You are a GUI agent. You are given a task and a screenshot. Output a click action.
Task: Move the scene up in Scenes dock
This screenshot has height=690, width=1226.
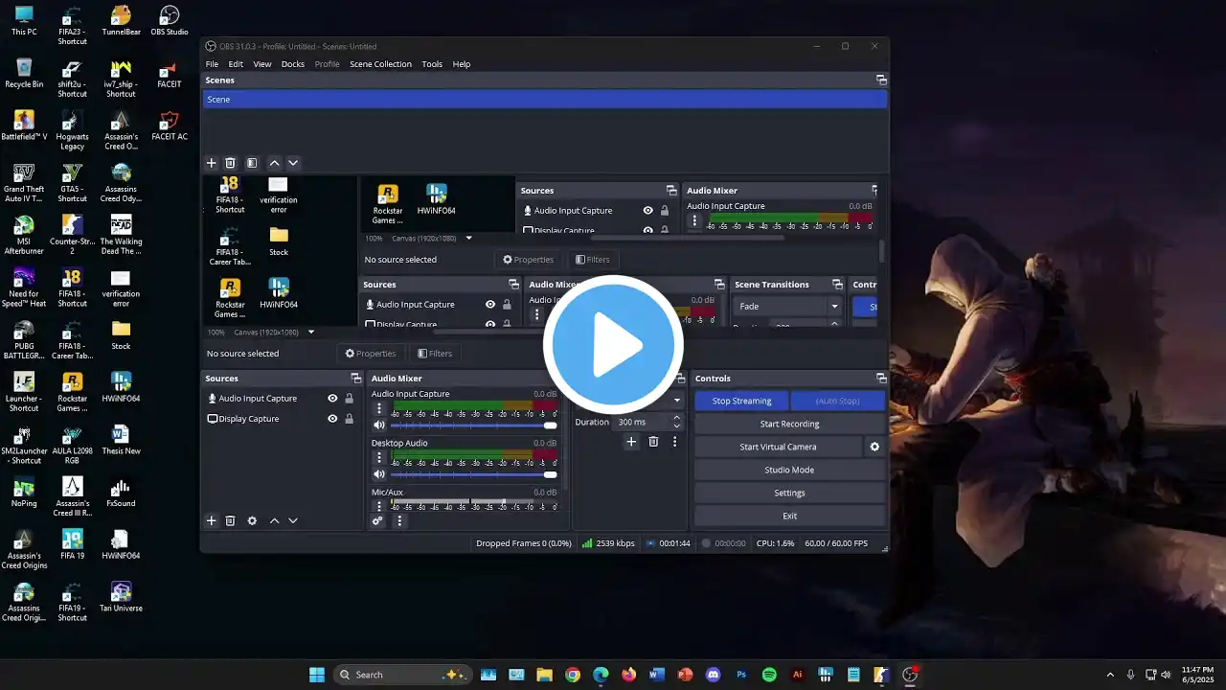point(274,163)
